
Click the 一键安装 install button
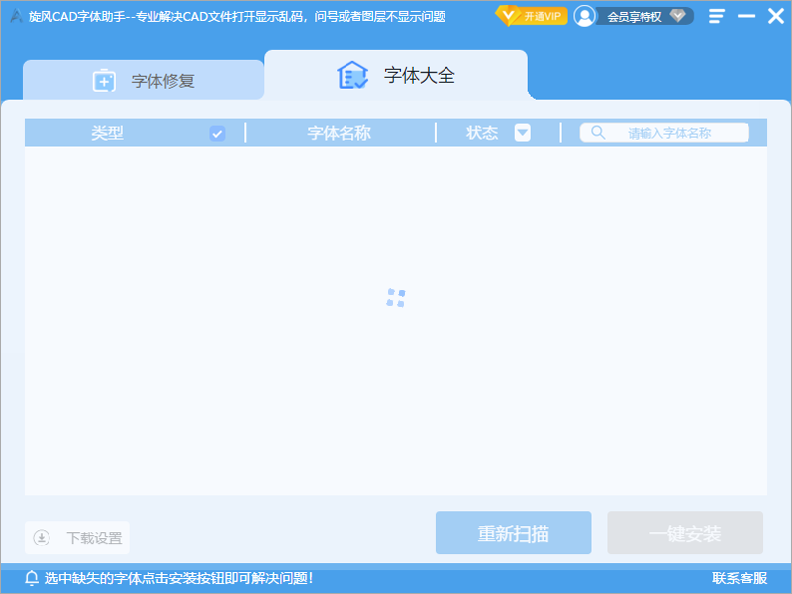click(684, 532)
